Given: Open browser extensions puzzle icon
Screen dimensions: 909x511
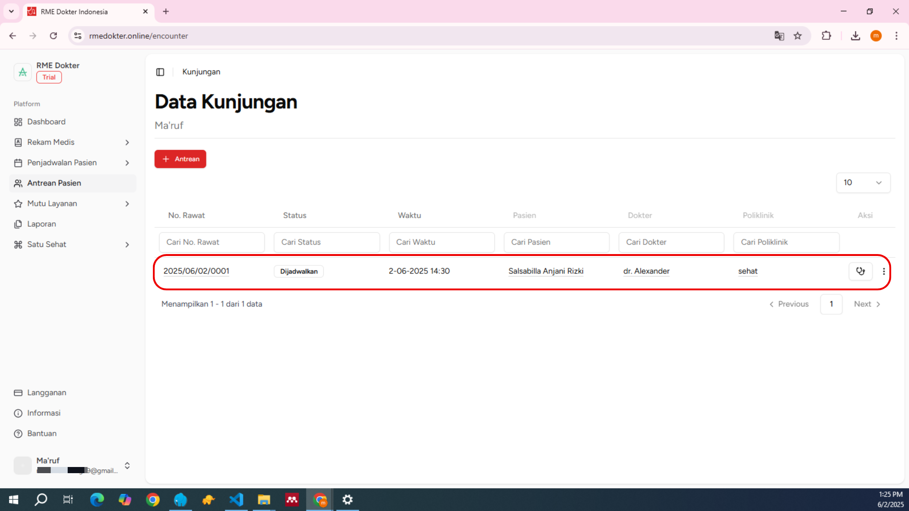Looking at the screenshot, I should pyautogui.click(x=826, y=36).
